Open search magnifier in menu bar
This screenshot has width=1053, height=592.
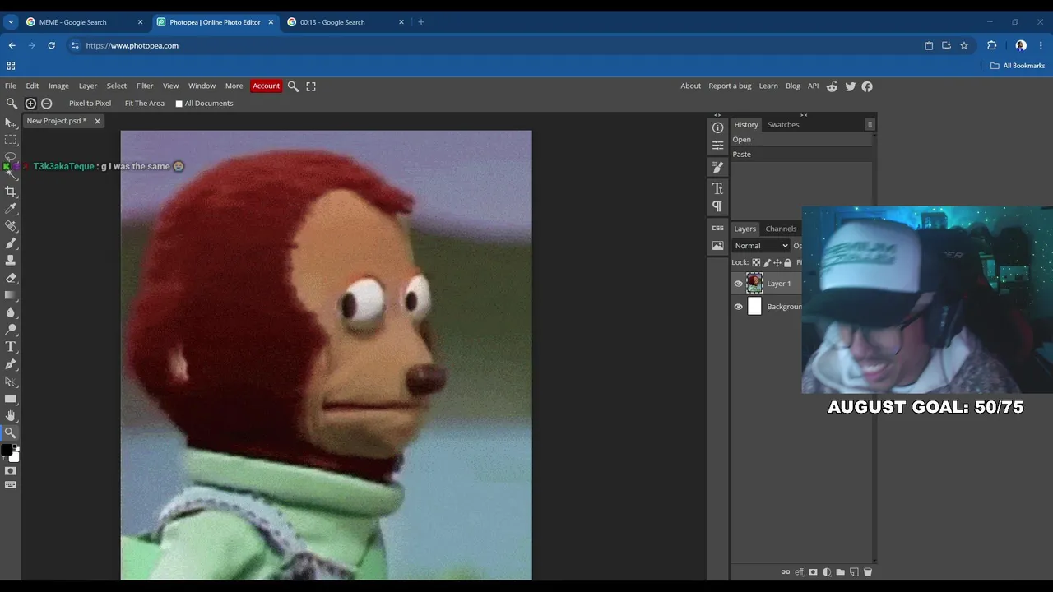293,86
